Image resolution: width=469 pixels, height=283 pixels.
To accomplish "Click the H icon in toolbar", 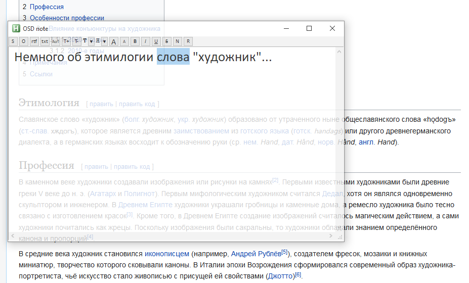I will (x=98, y=41).
